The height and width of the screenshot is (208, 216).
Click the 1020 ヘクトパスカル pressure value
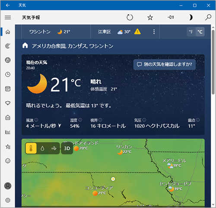click(157, 126)
